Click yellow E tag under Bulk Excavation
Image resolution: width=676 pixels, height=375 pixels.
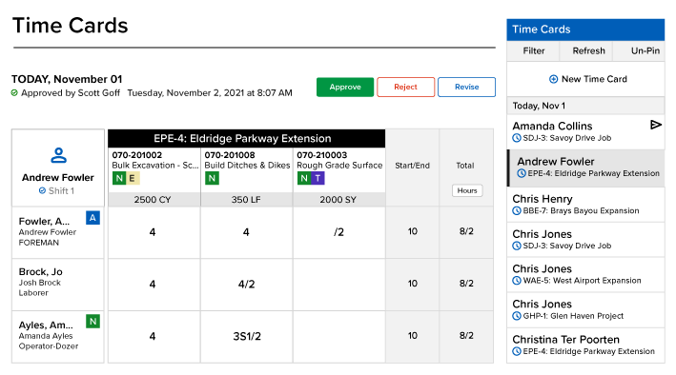(133, 178)
